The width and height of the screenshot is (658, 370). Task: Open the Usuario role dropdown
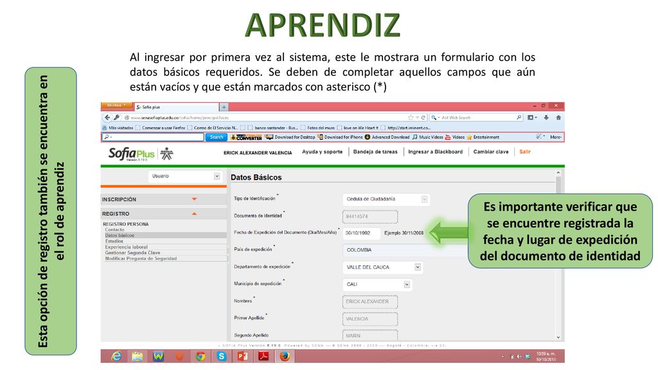click(184, 176)
